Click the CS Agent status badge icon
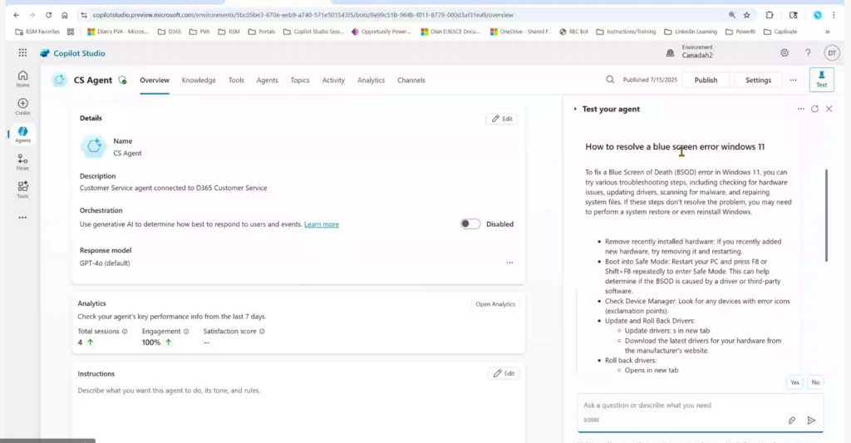851x443 pixels. click(x=123, y=80)
